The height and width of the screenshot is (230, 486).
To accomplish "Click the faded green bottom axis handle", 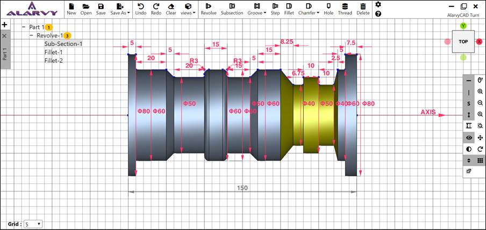I will [463, 57].
